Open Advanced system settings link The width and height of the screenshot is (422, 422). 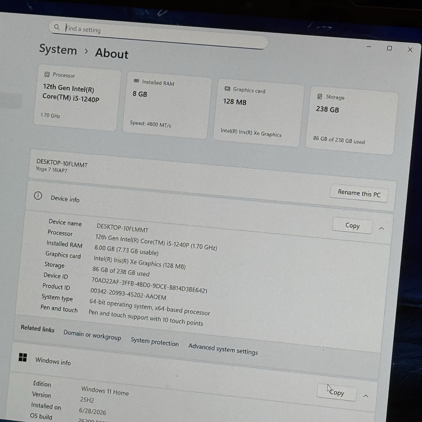pyautogui.click(x=223, y=349)
